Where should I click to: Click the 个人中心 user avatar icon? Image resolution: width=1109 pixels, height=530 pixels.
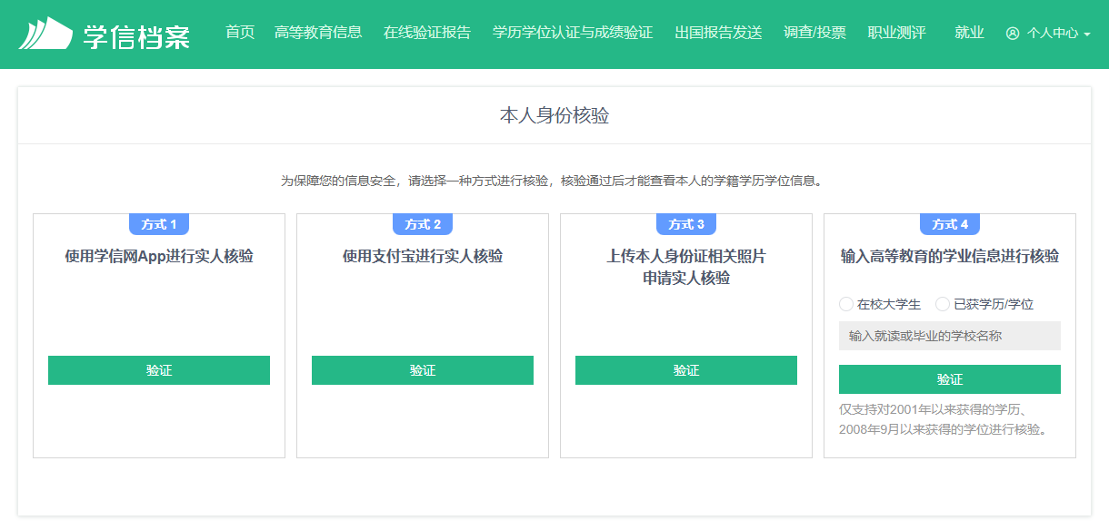click(x=1013, y=34)
